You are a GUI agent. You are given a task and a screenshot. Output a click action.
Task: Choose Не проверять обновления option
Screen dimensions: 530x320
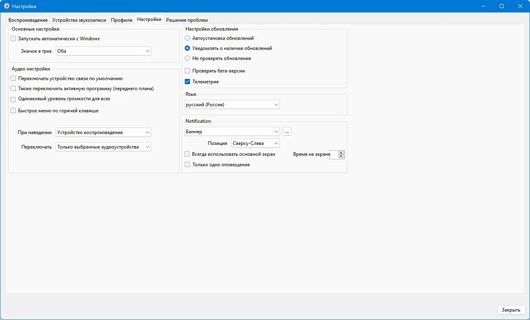coord(187,58)
